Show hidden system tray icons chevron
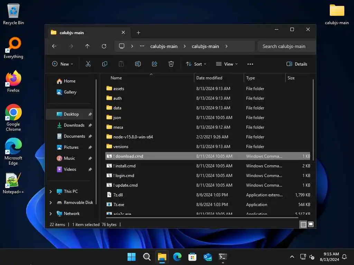Screen dimensions: 354x265 tap(292, 257)
